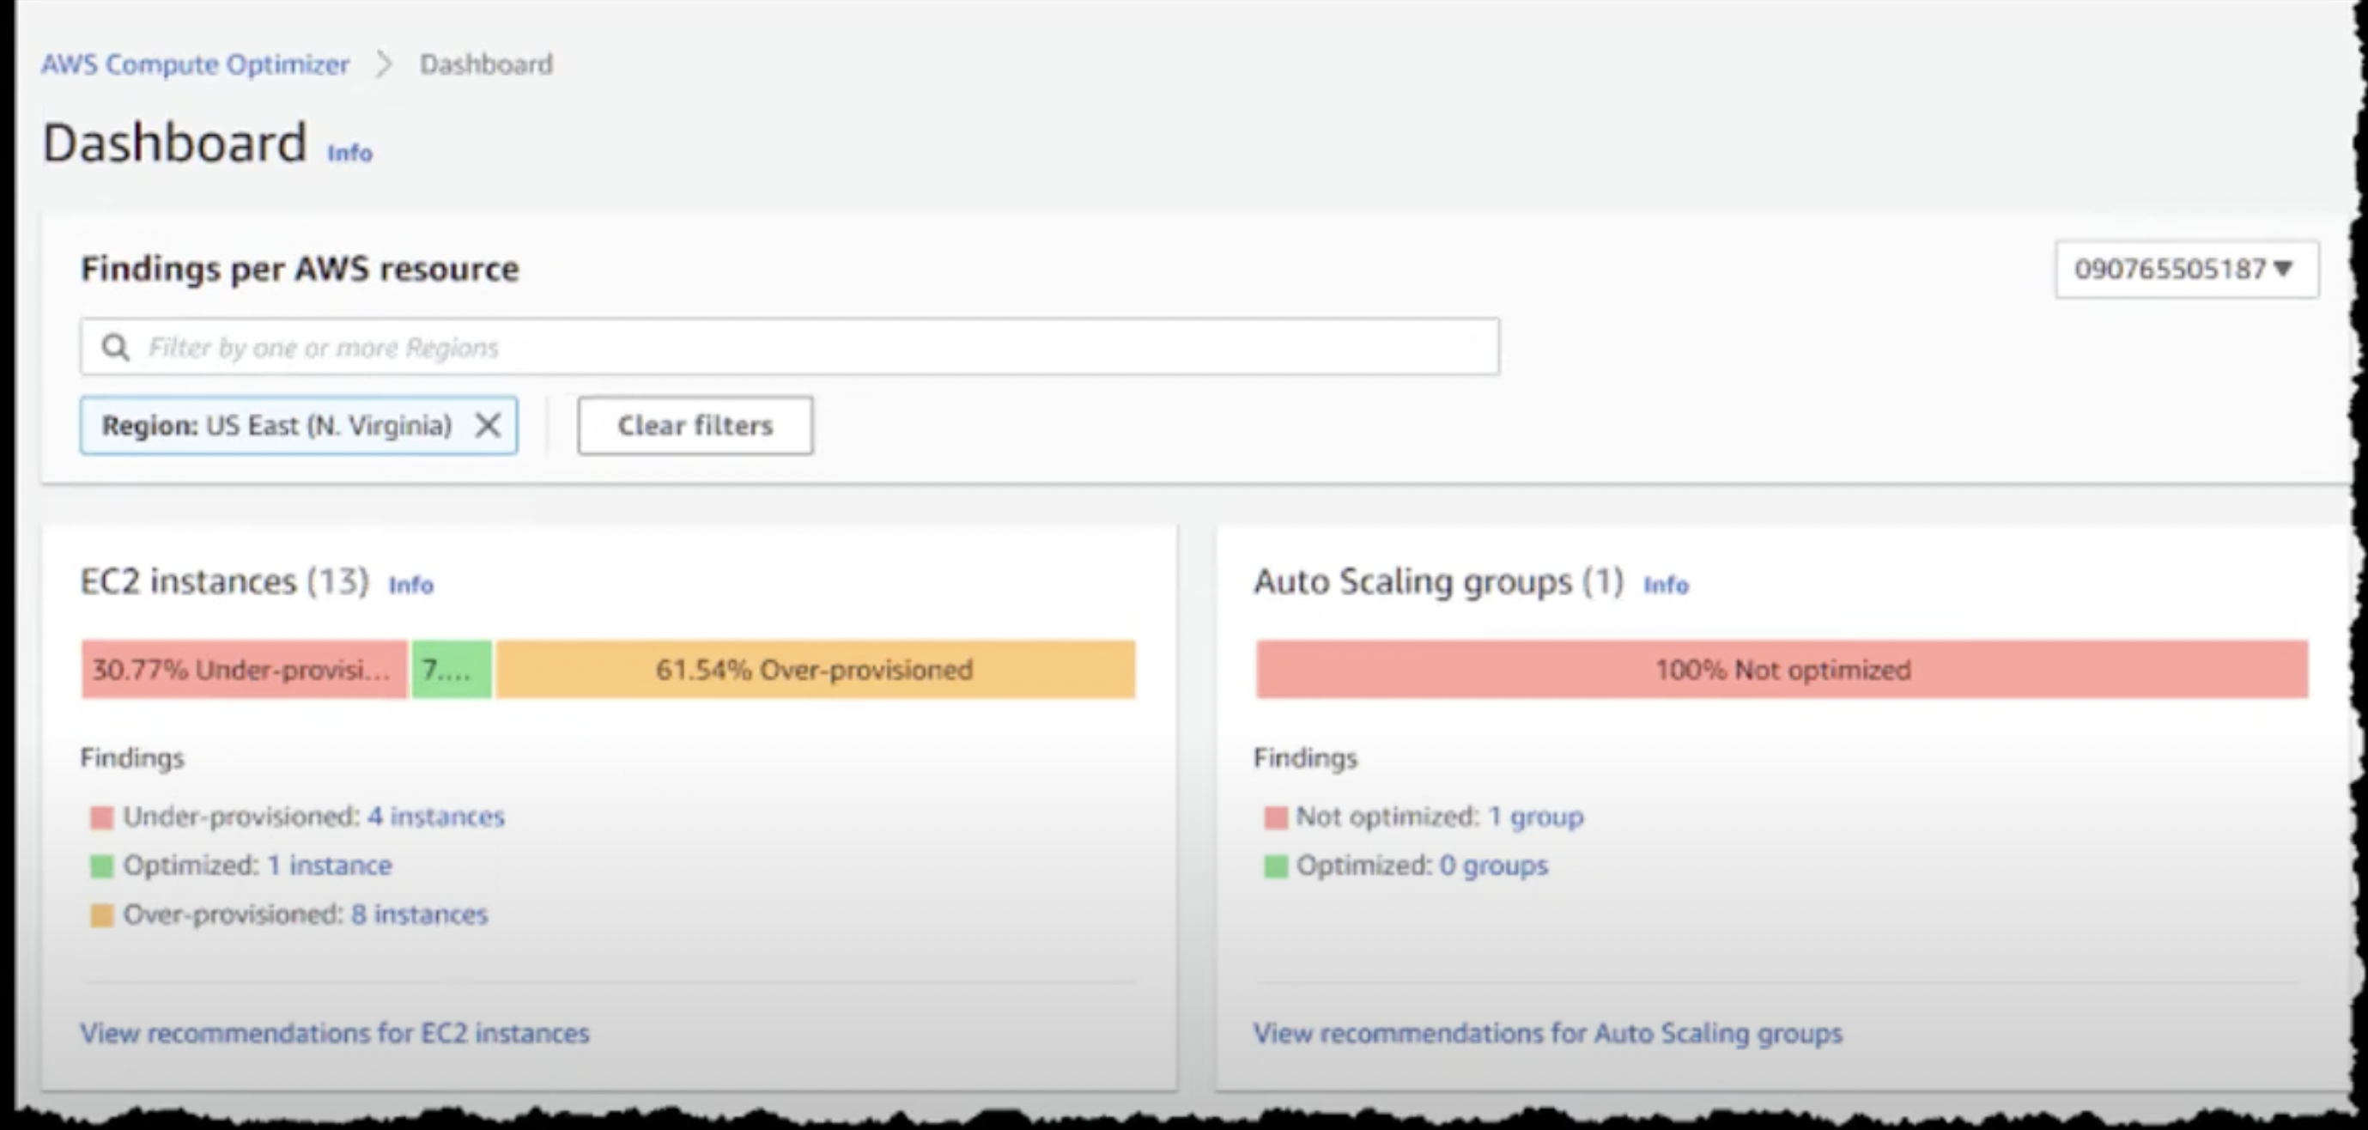Image resolution: width=2368 pixels, height=1130 pixels.
Task: Open Info beside Auto Scaling groups heading
Action: coord(1665,585)
